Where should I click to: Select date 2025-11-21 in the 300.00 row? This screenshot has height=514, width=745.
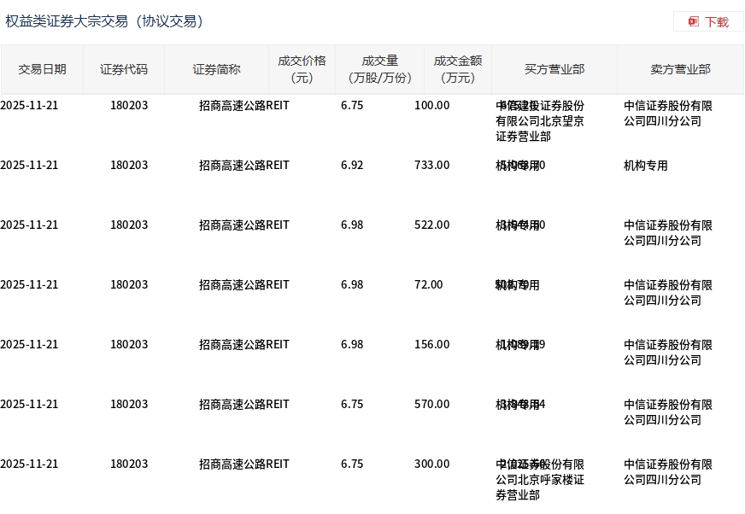tap(29, 464)
